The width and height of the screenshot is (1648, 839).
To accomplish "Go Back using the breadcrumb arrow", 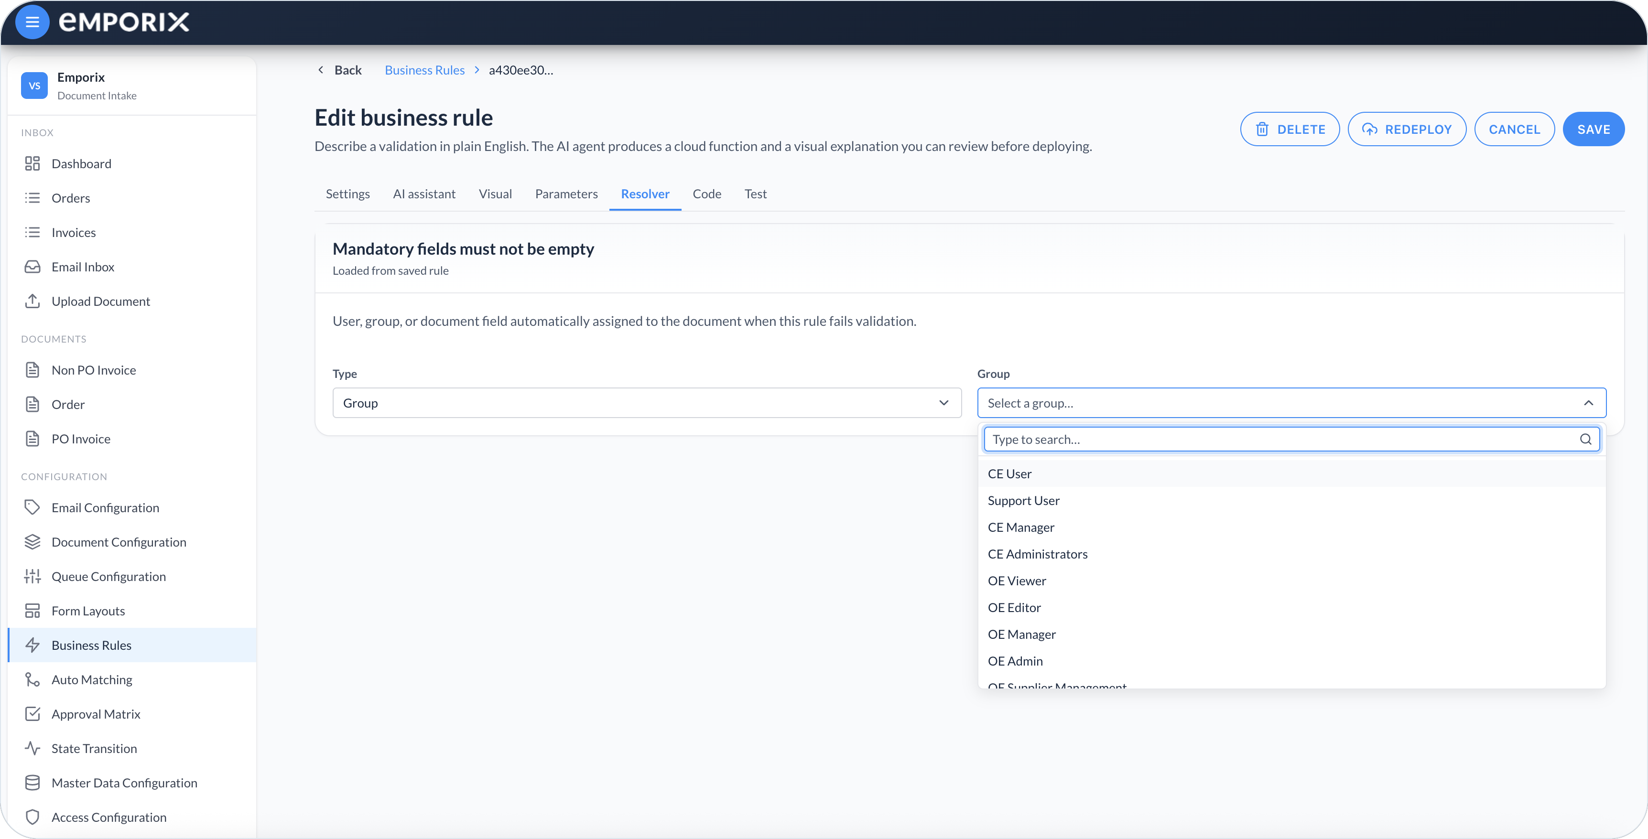I will point(340,70).
